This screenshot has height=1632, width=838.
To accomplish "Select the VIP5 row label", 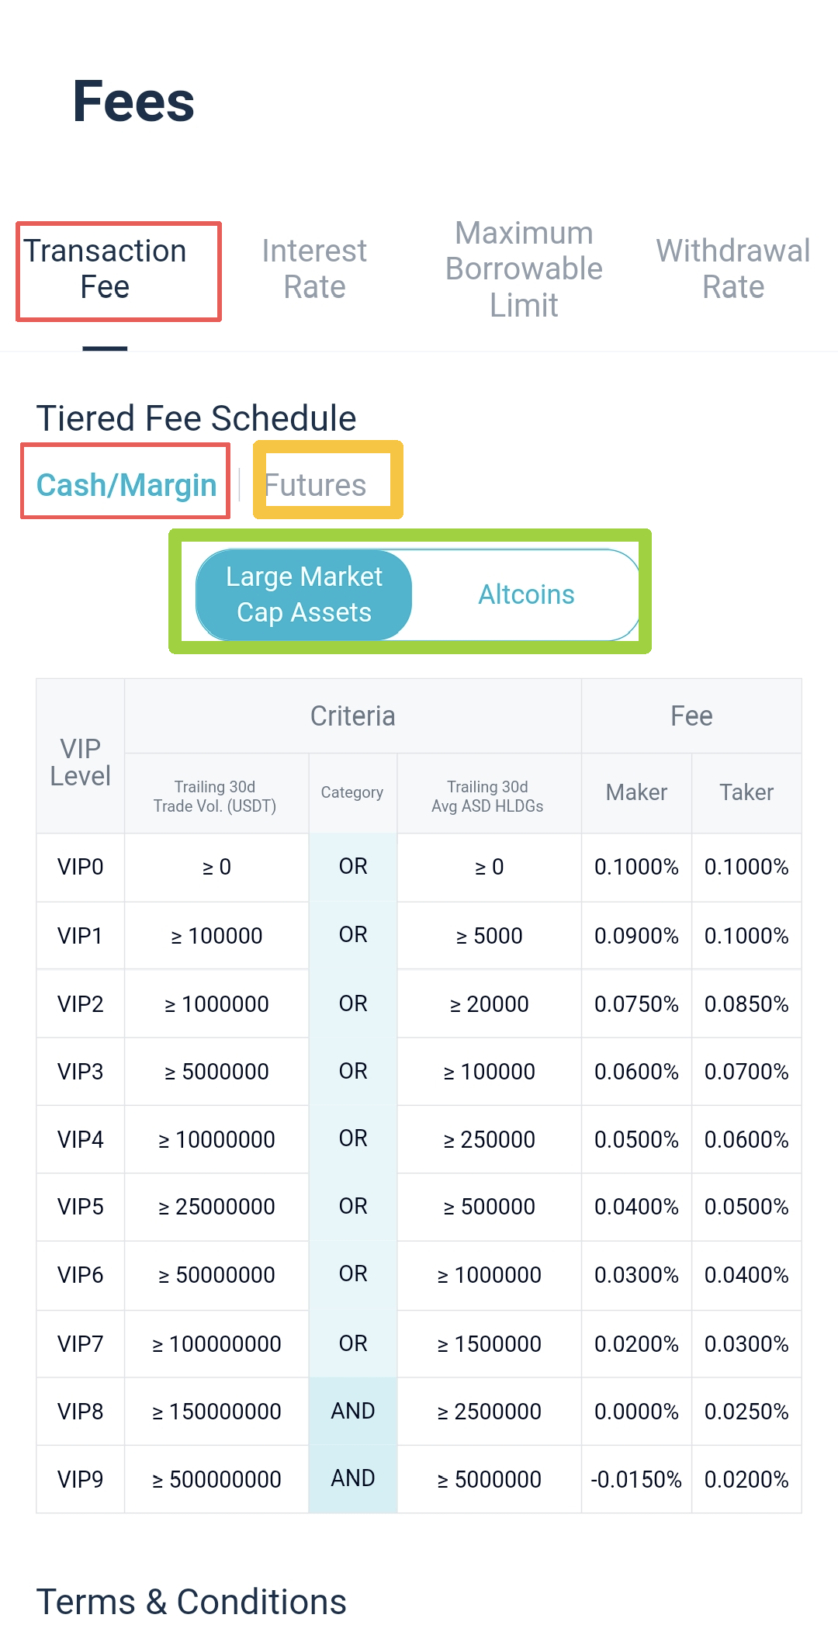I will (x=80, y=1207).
